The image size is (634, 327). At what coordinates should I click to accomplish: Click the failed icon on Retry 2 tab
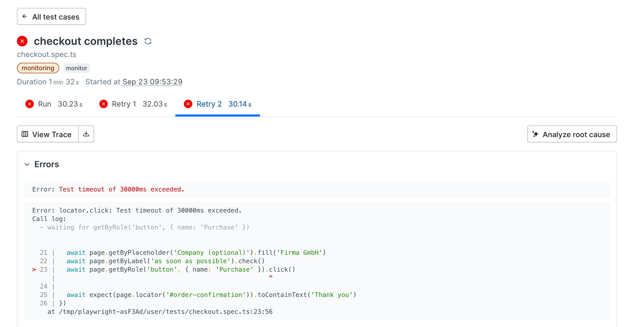(188, 104)
